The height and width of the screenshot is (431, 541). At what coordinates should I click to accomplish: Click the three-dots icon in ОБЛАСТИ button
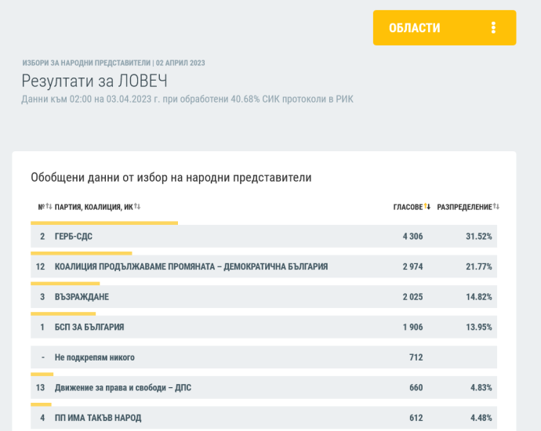point(493,27)
